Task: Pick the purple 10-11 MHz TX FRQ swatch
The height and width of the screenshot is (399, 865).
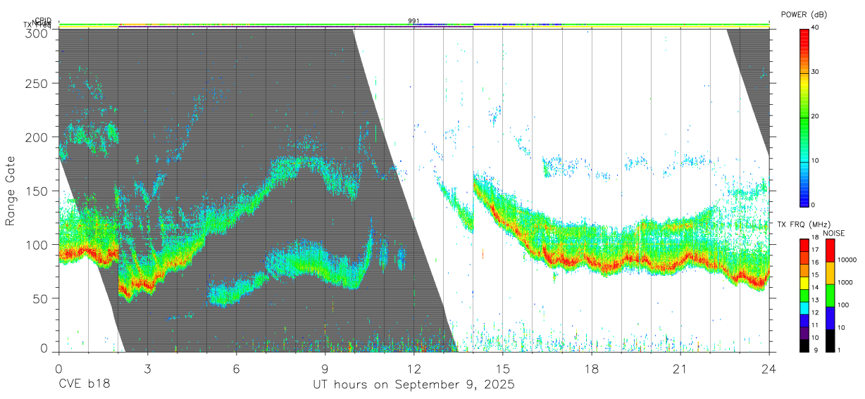Action: [804, 333]
